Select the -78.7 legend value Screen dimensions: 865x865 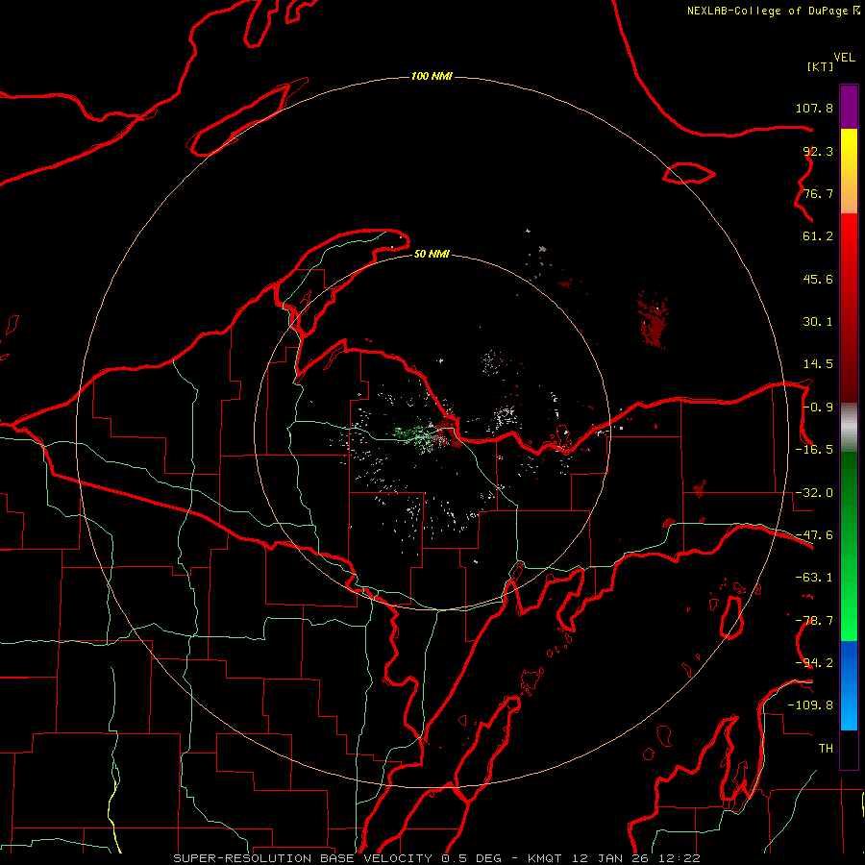click(814, 621)
